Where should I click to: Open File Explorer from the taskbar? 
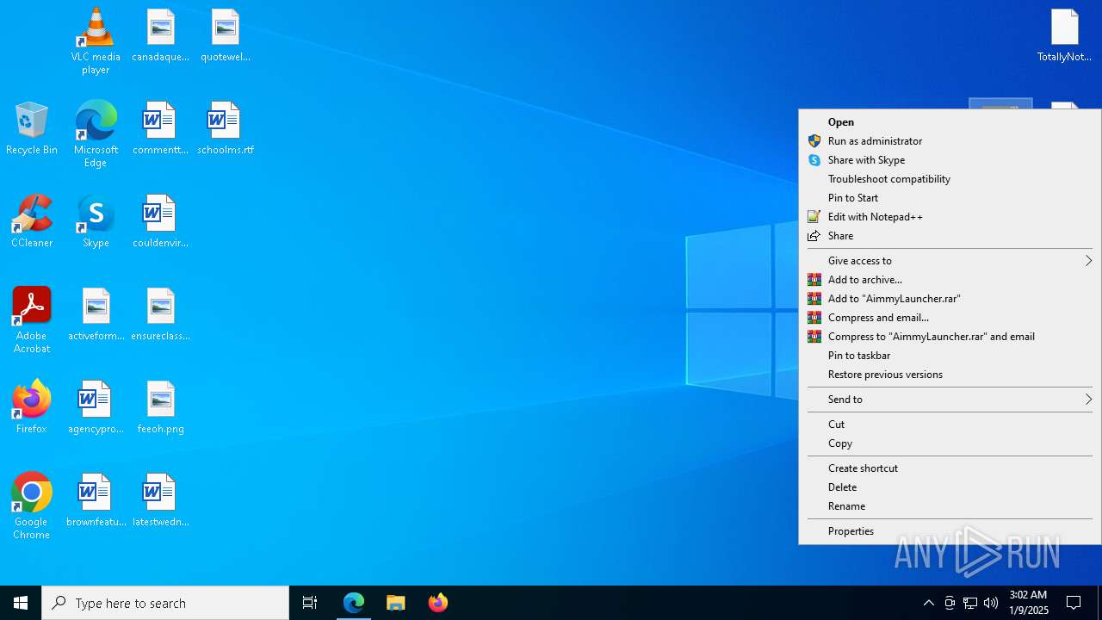click(396, 603)
